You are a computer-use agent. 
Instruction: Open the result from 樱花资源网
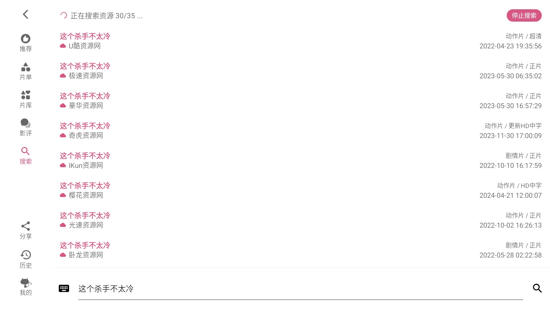[x=301, y=190]
